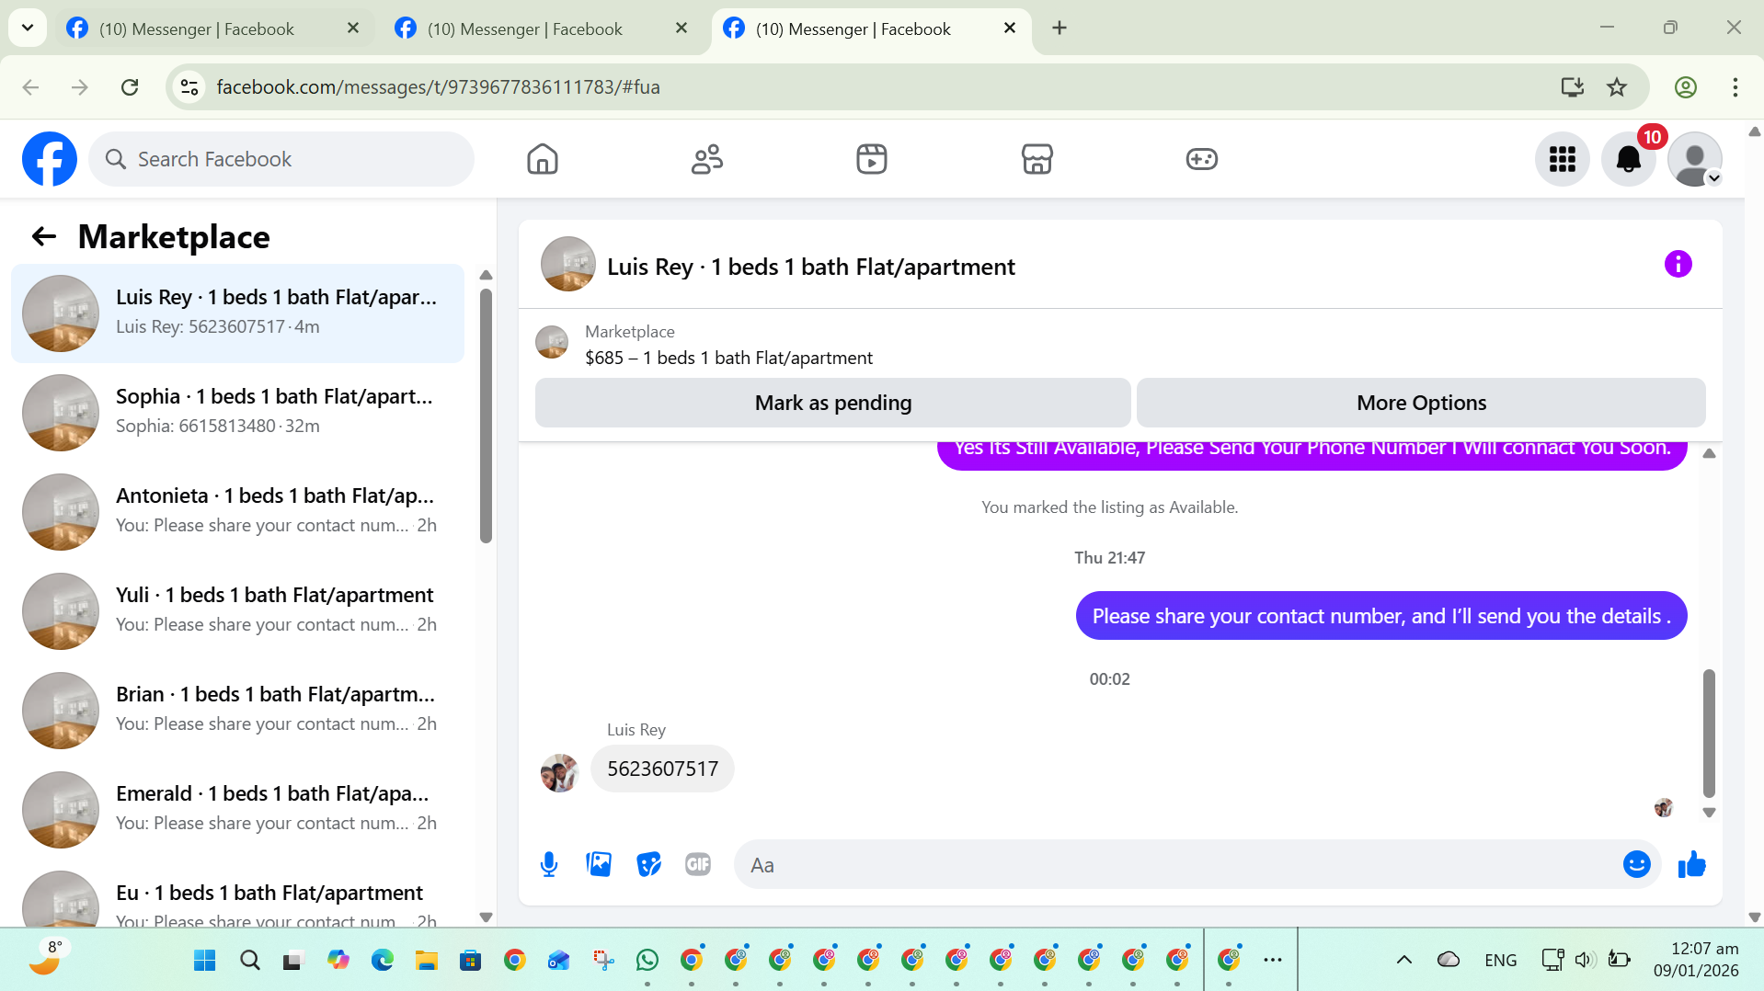Open the More Options menu for the listing
Screen dimensions: 1764x991
1421,403
